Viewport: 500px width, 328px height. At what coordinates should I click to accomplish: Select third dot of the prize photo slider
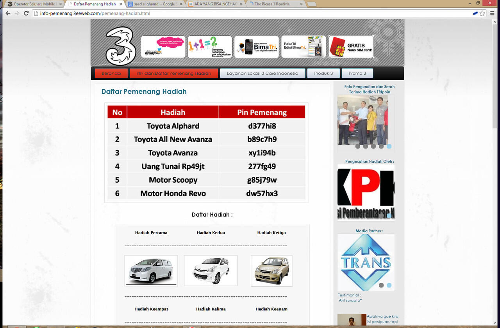coord(373,146)
